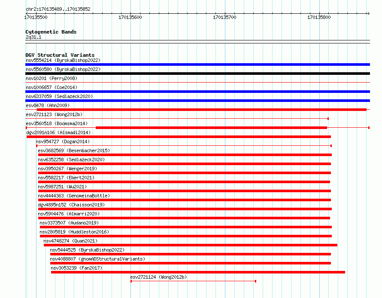
Task: Open nsv4088807 (gnomADStructuralVariants) label
Action: tap(97, 259)
